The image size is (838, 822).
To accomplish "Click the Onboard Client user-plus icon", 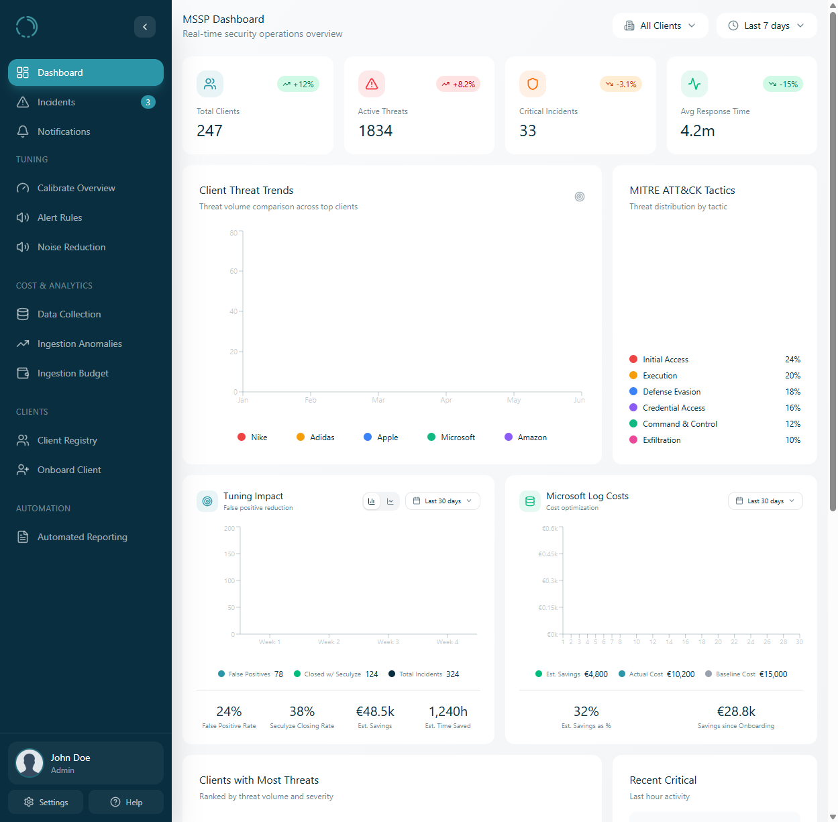I will [23, 470].
